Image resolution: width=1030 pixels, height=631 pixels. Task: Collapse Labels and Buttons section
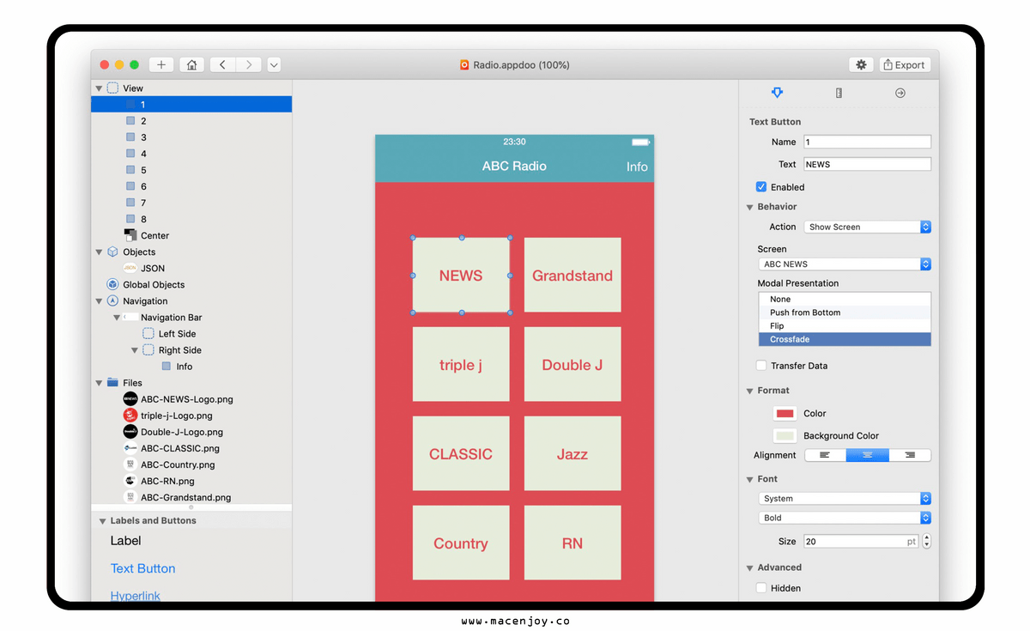tap(102, 521)
